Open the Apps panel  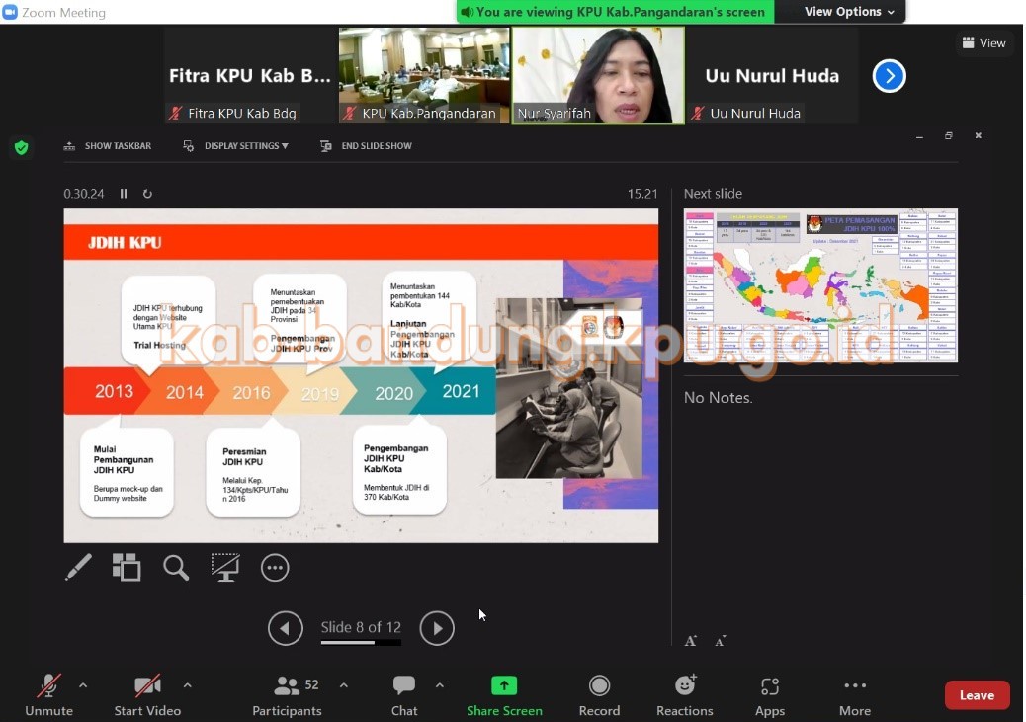[x=769, y=695]
